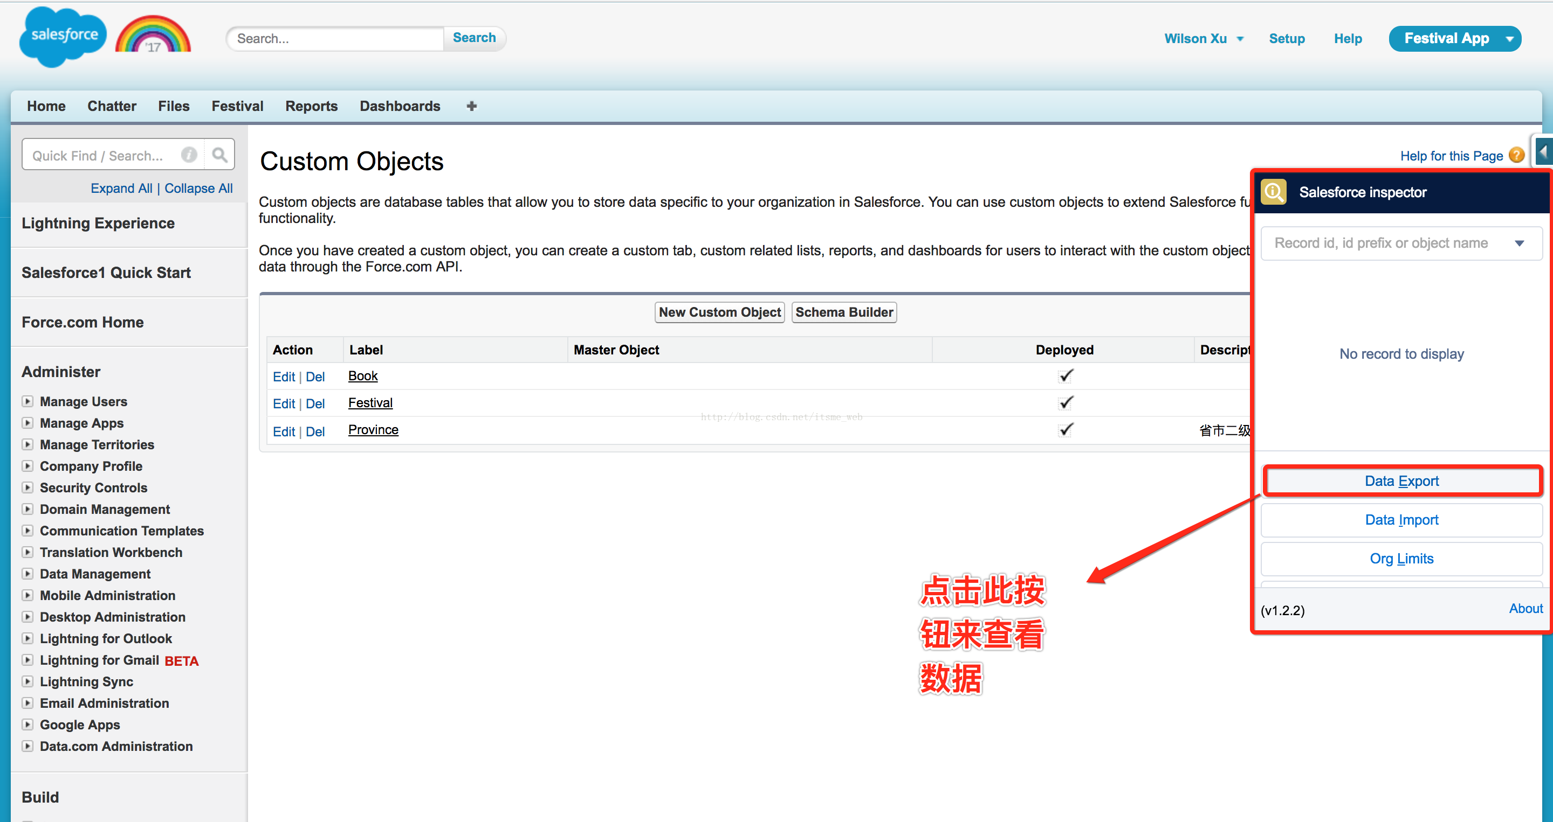The width and height of the screenshot is (1553, 822).
Task: Click Deployed checkmark for Province row
Action: (x=1066, y=430)
